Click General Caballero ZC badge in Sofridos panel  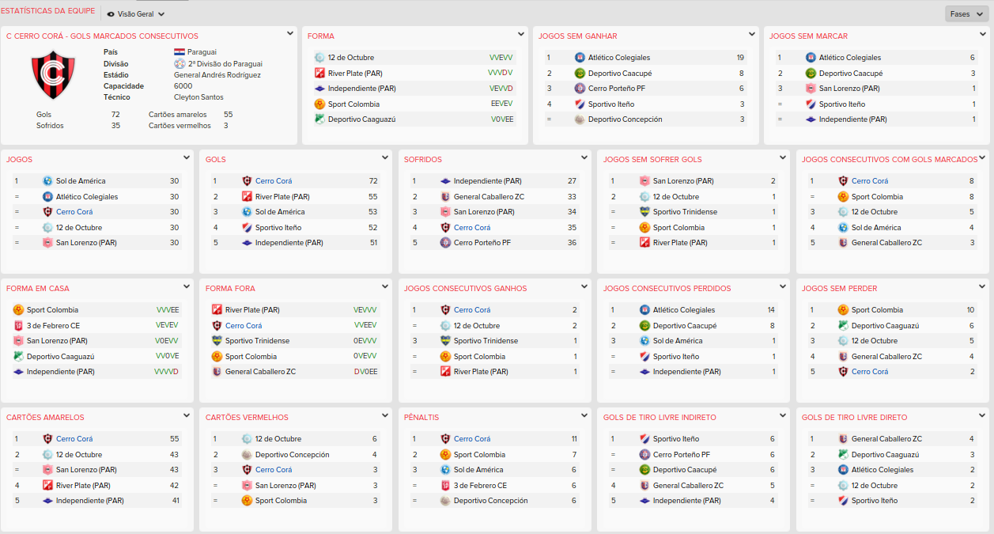(x=445, y=196)
